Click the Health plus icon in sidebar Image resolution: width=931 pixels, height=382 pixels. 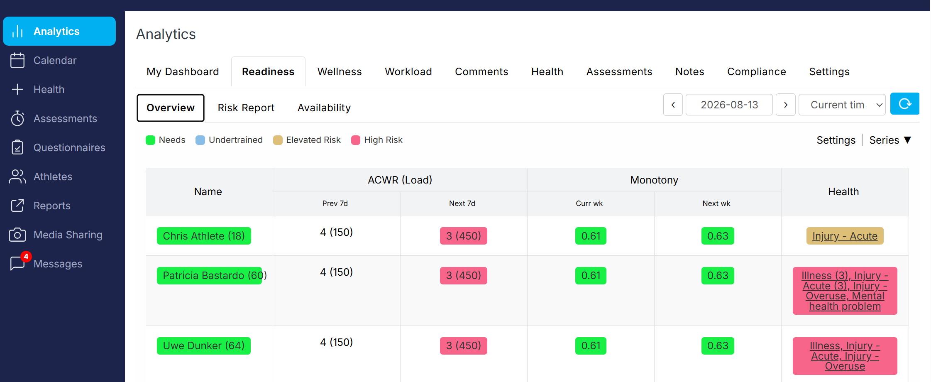(x=17, y=89)
